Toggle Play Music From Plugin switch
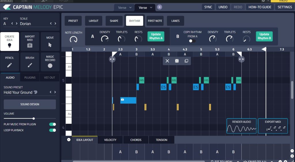 point(52,124)
